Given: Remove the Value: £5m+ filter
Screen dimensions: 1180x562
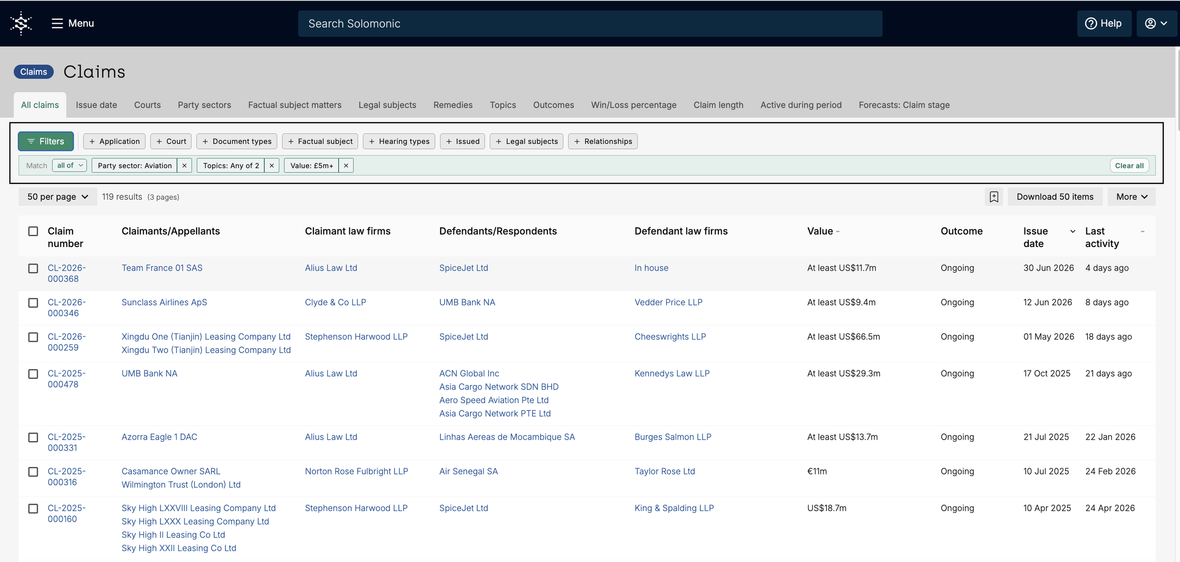Looking at the screenshot, I should pyautogui.click(x=346, y=166).
